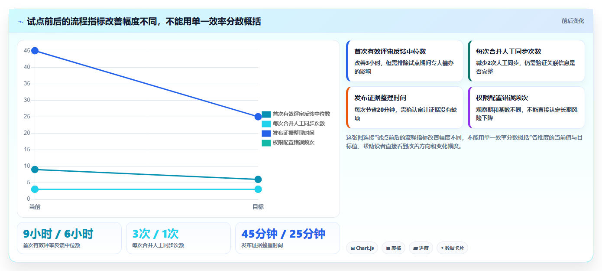Click the y-axis value 0

[x=28, y=199]
